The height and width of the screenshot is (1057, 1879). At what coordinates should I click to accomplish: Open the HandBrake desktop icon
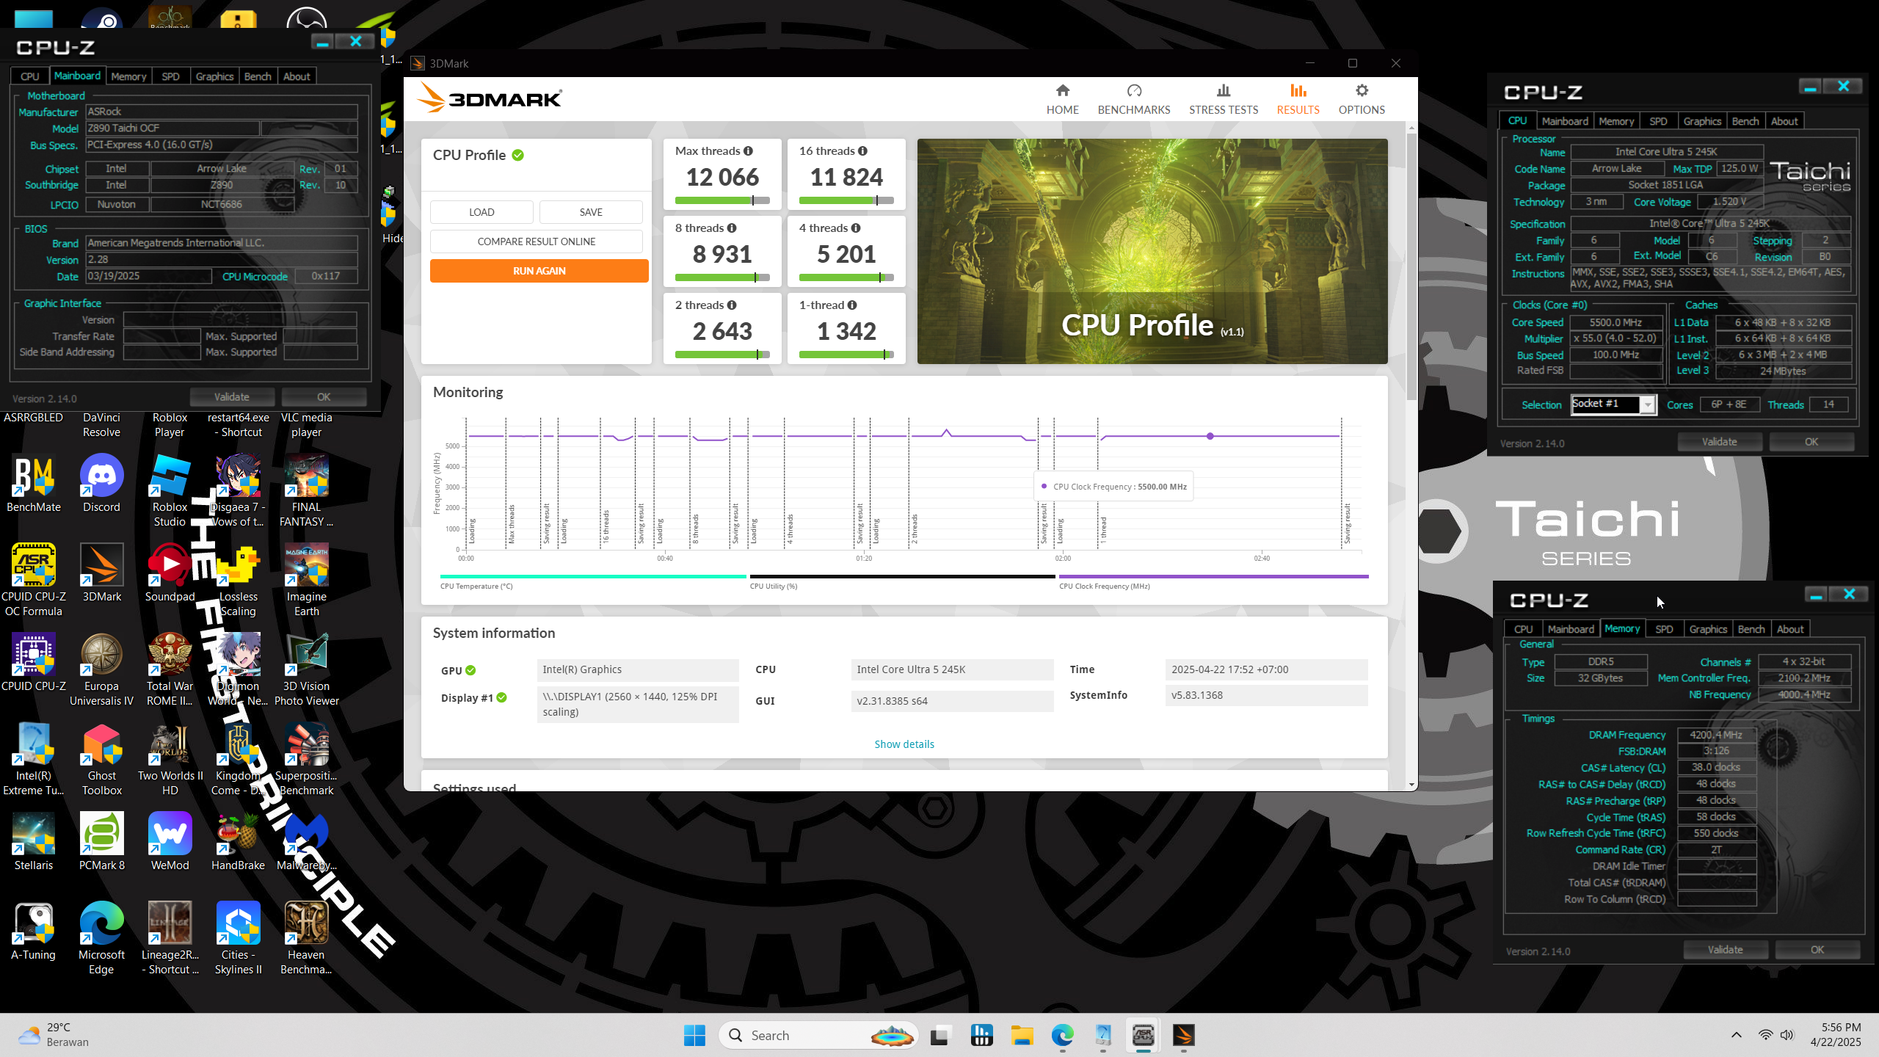click(x=238, y=841)
